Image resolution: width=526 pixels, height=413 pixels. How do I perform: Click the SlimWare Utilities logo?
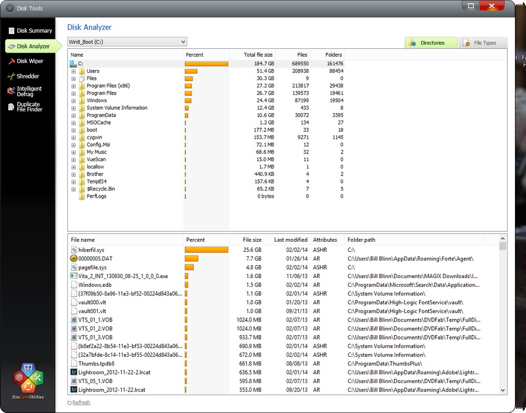click(28, 381)
